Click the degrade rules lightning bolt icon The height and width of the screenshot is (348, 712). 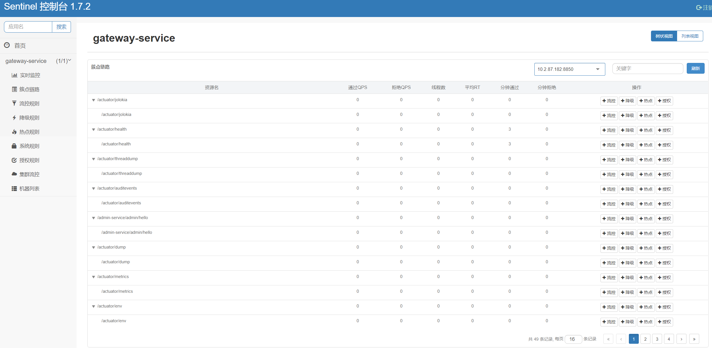pyautogui.click(x=14, y=118)
